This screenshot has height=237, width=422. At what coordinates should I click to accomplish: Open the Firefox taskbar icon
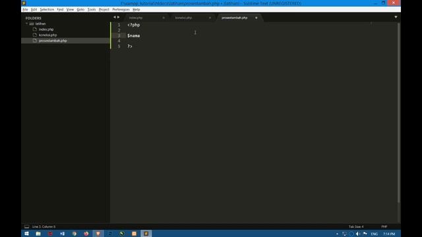86,234
